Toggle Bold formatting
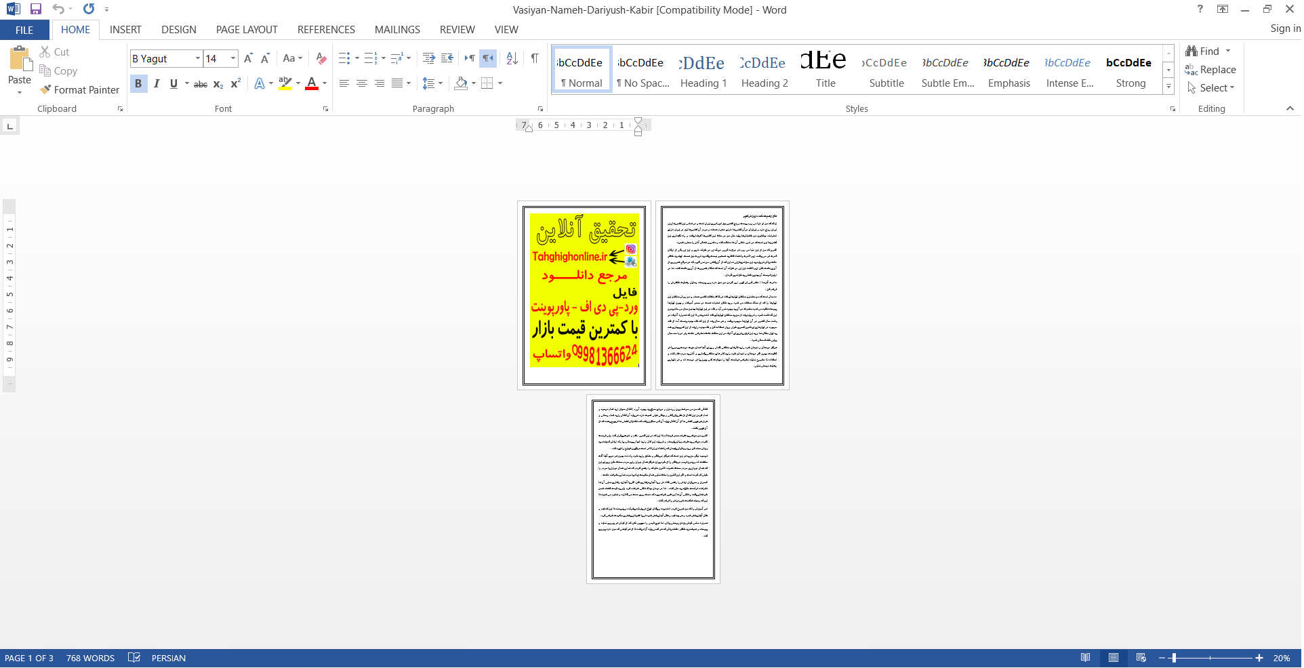The height and width of the screenshot is (668, 1304). coord(138,83)
